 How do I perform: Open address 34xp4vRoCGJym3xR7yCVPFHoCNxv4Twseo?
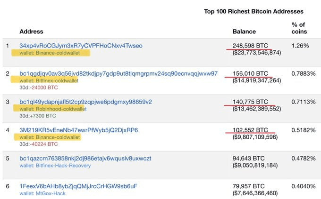click(81, 46)
